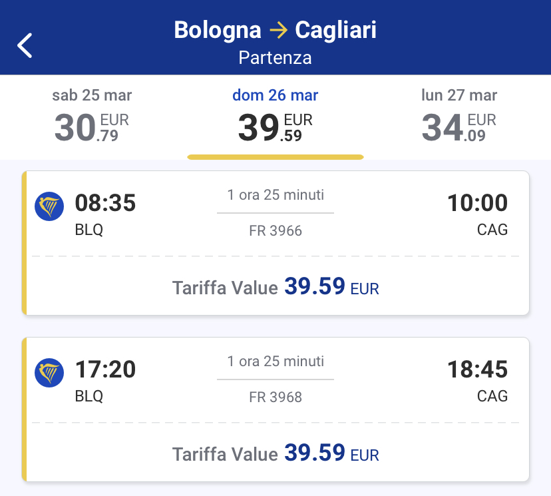Click the FR 3968 flight number
551x496 pixels.
275,397
